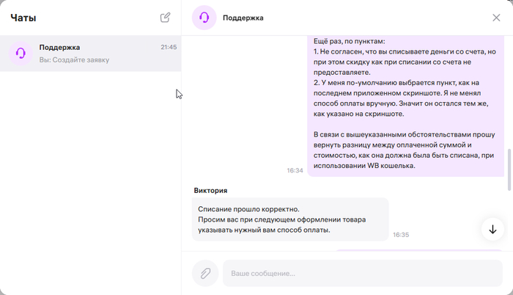Click the paperclip attachment icon

tap(205, 273)
